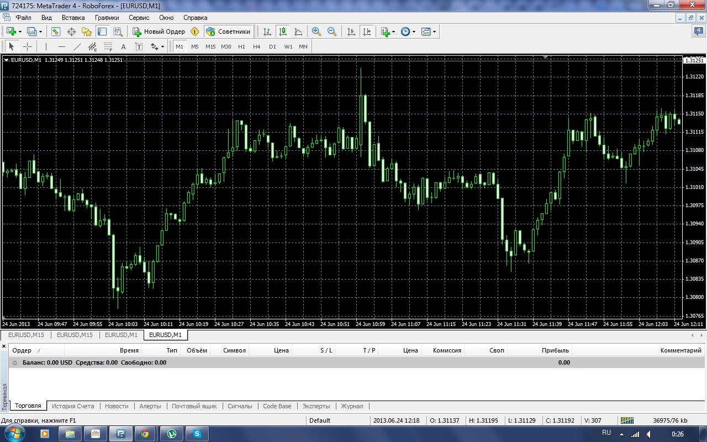This screenshot has height=442, width=707.
Task: Set timeframe to H1
Action: point(241,46)
